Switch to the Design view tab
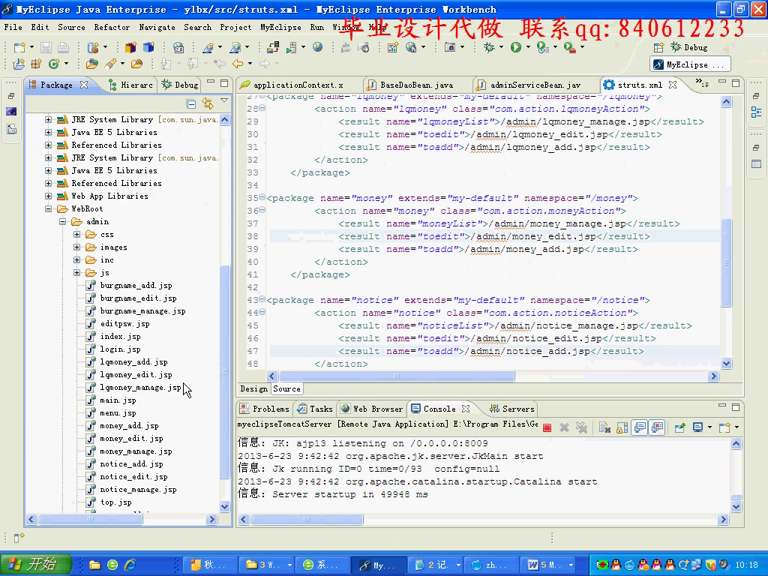This screenshot has height=576, width=768. [253, 388]
